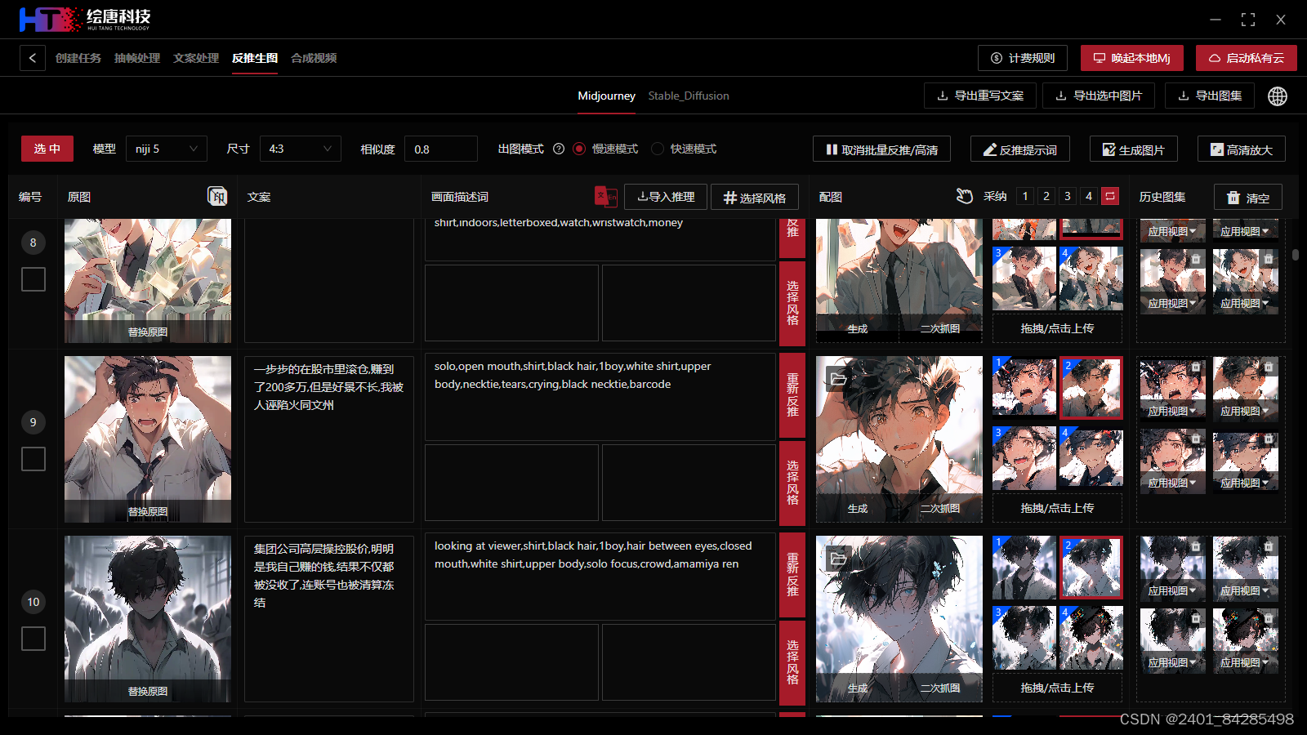This screenshot has width=1307, height=735.
Task: Tick the checkbox for row 9
Action: tap(33, 459)
